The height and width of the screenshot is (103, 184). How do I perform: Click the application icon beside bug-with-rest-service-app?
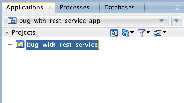tap(12, 21)
